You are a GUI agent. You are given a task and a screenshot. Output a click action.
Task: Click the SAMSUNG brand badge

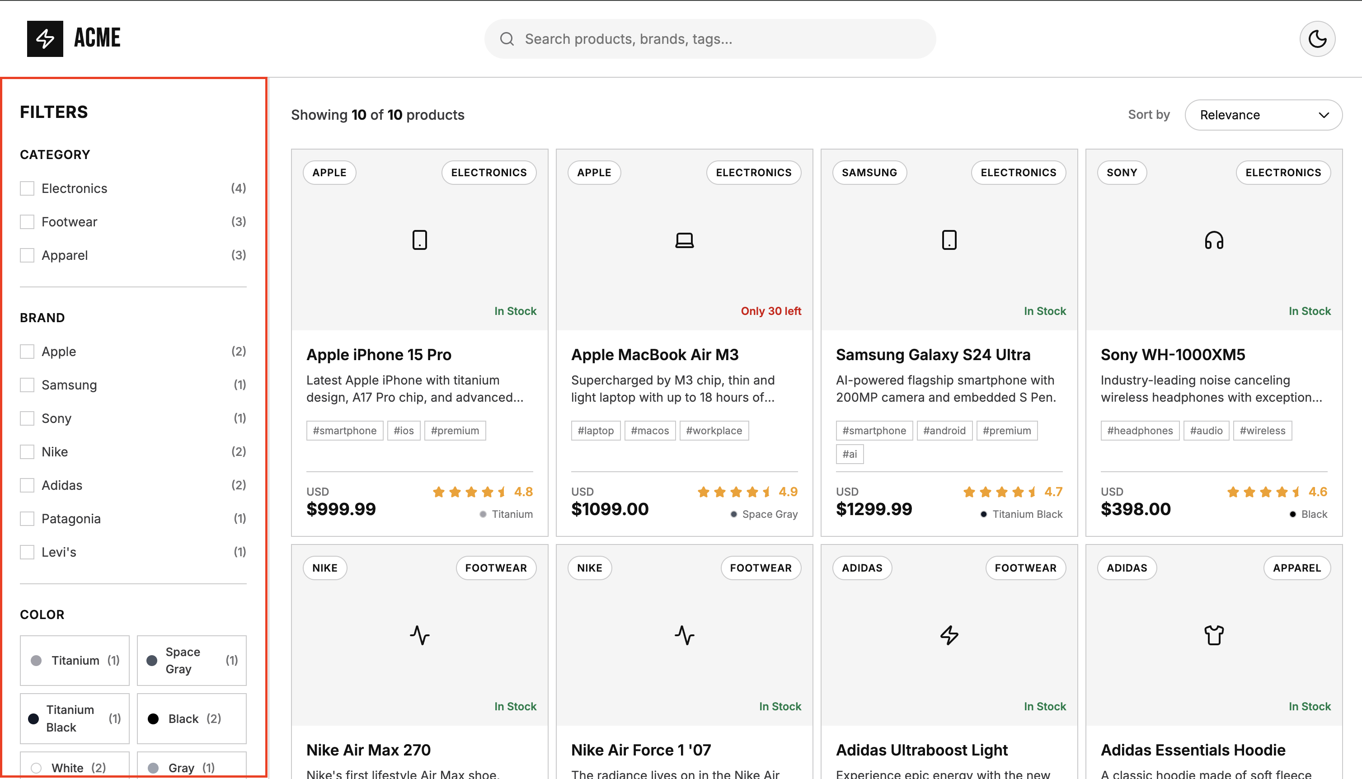tap(869, 173)
